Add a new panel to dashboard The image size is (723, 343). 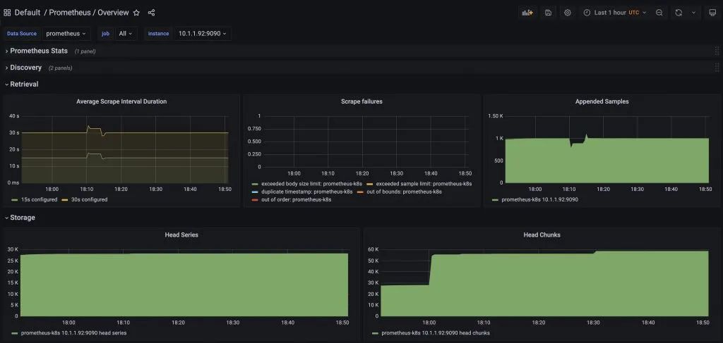527,13
